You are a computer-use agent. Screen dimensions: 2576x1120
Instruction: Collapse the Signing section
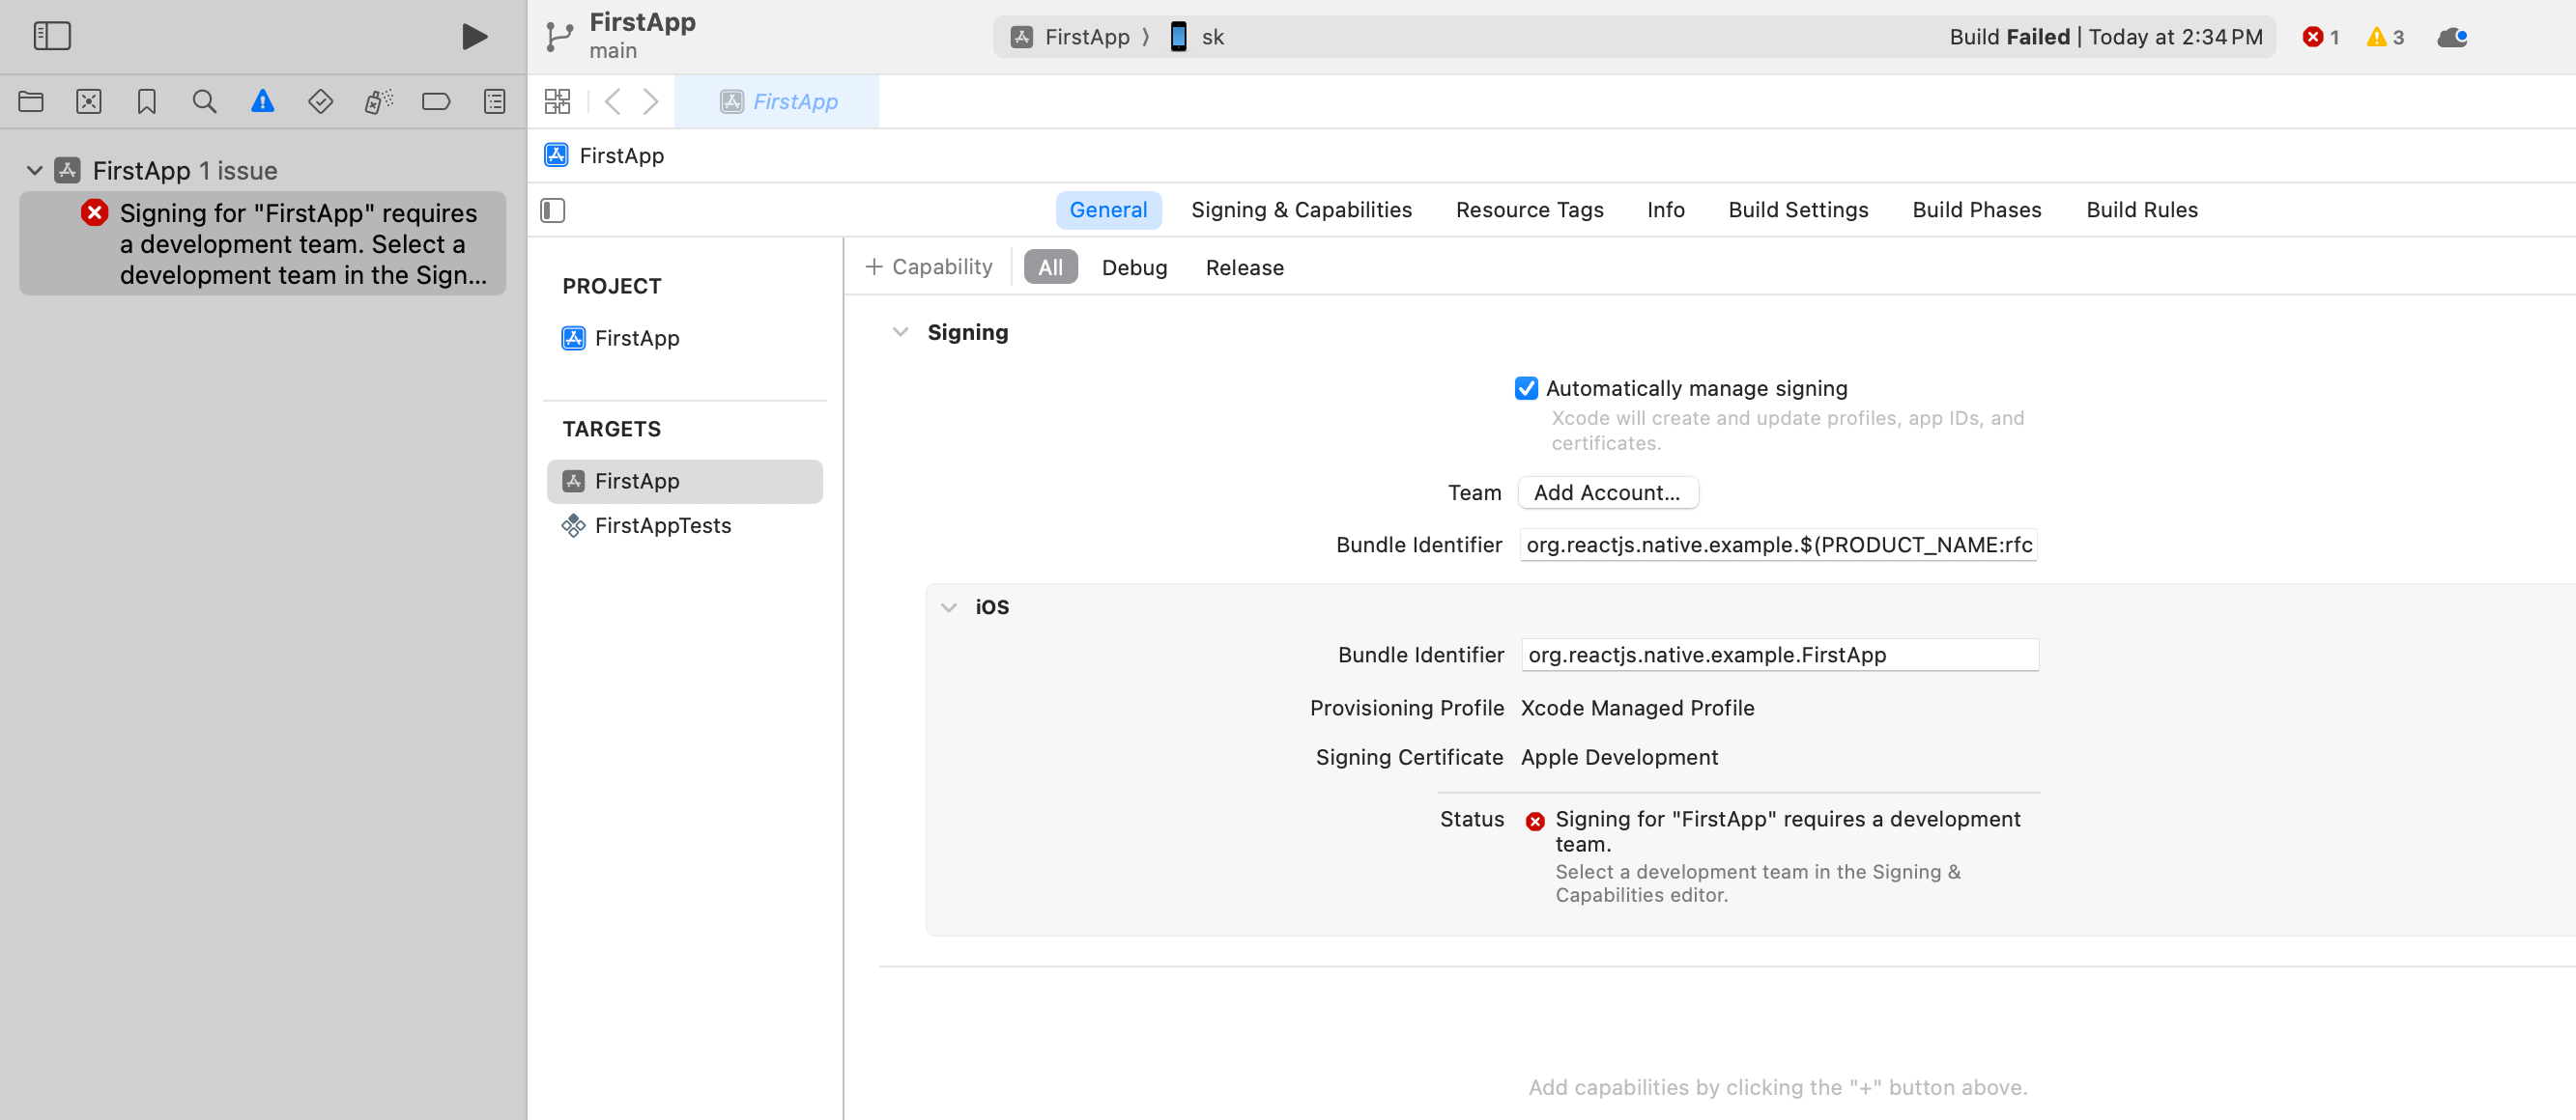(900, 332)
